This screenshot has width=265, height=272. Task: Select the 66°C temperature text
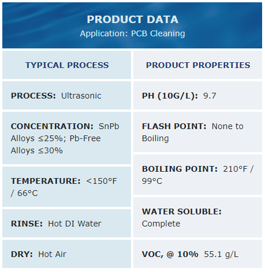click(28, 193)
